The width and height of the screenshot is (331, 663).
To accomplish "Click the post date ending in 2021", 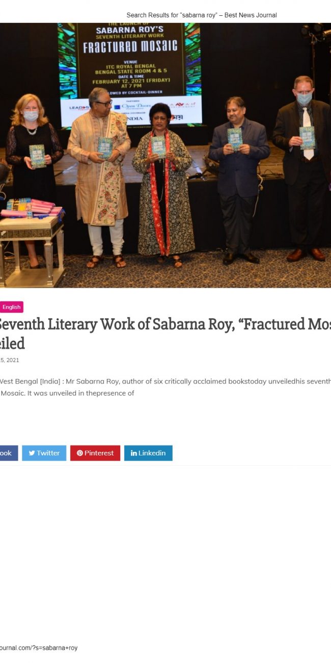I will click(x=10, y=360).
